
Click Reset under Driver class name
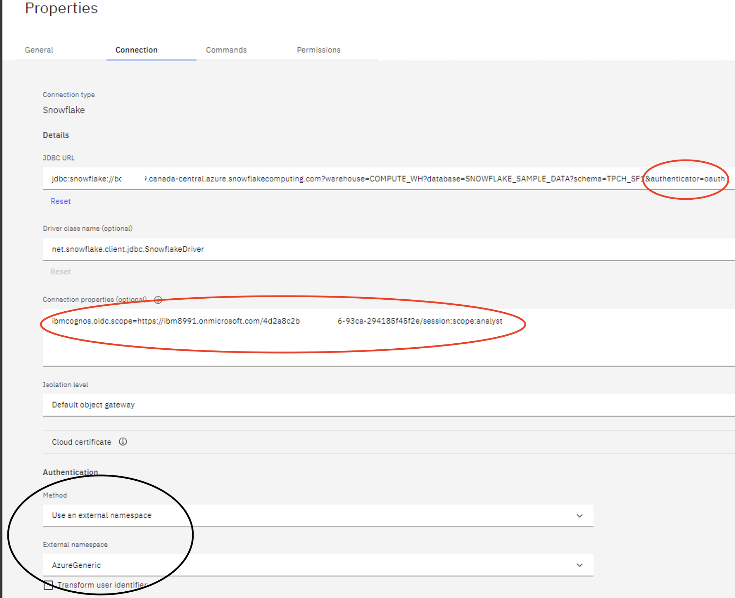pos(61,272)
